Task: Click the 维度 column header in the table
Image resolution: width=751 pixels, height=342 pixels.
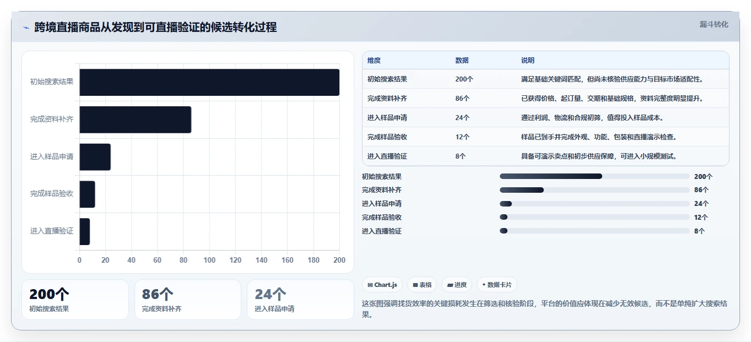Action: [374, 61]
